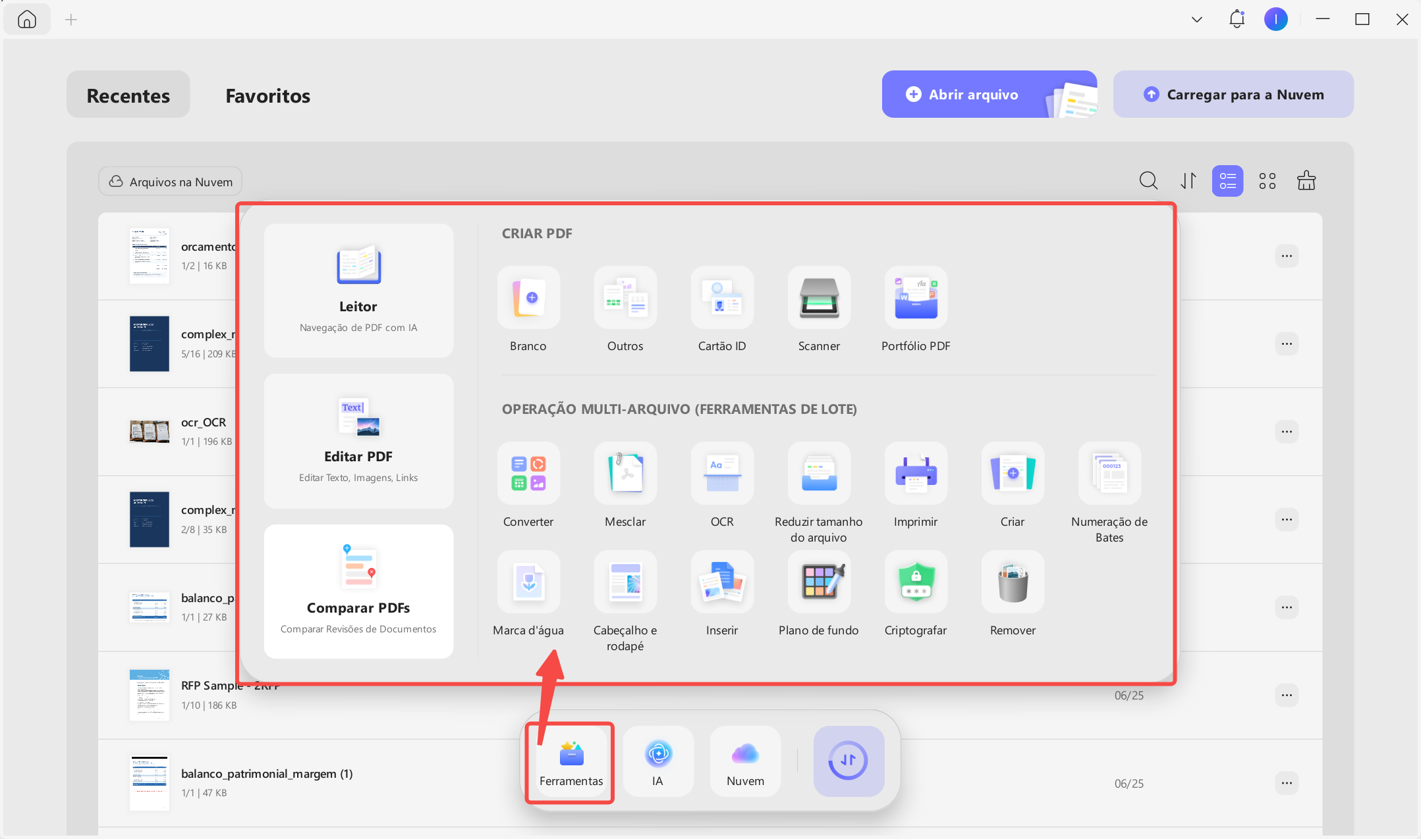Screen dimensions: 1421x839
Task: Open more options for orcamento file
Action: click(x=1287, y=256)
